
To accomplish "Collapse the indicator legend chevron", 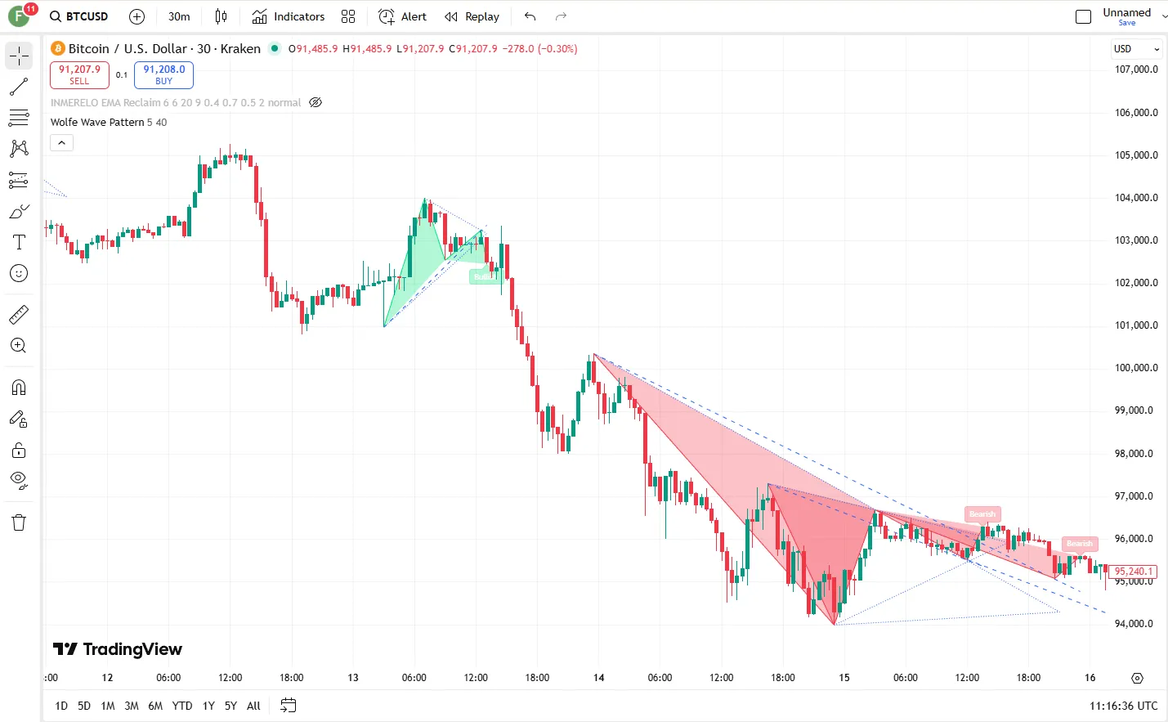I will [62, 143].
